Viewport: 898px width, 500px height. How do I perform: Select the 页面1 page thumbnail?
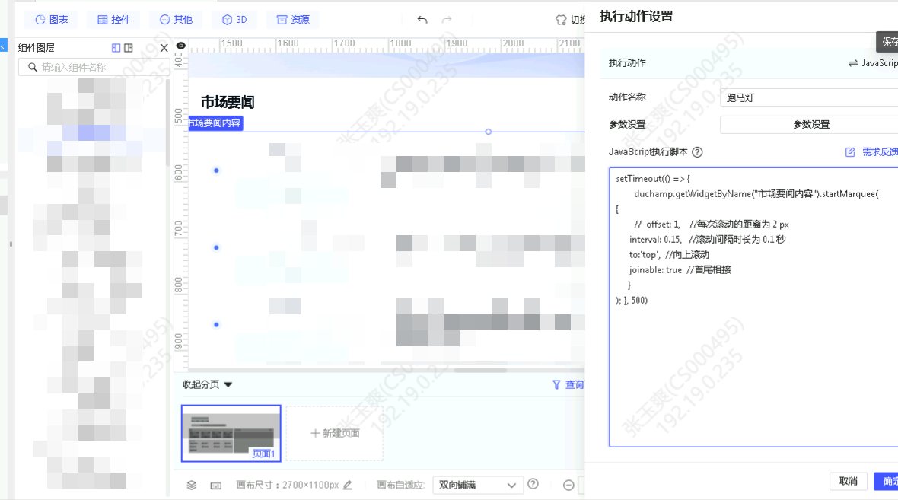[x=231, y=433]
